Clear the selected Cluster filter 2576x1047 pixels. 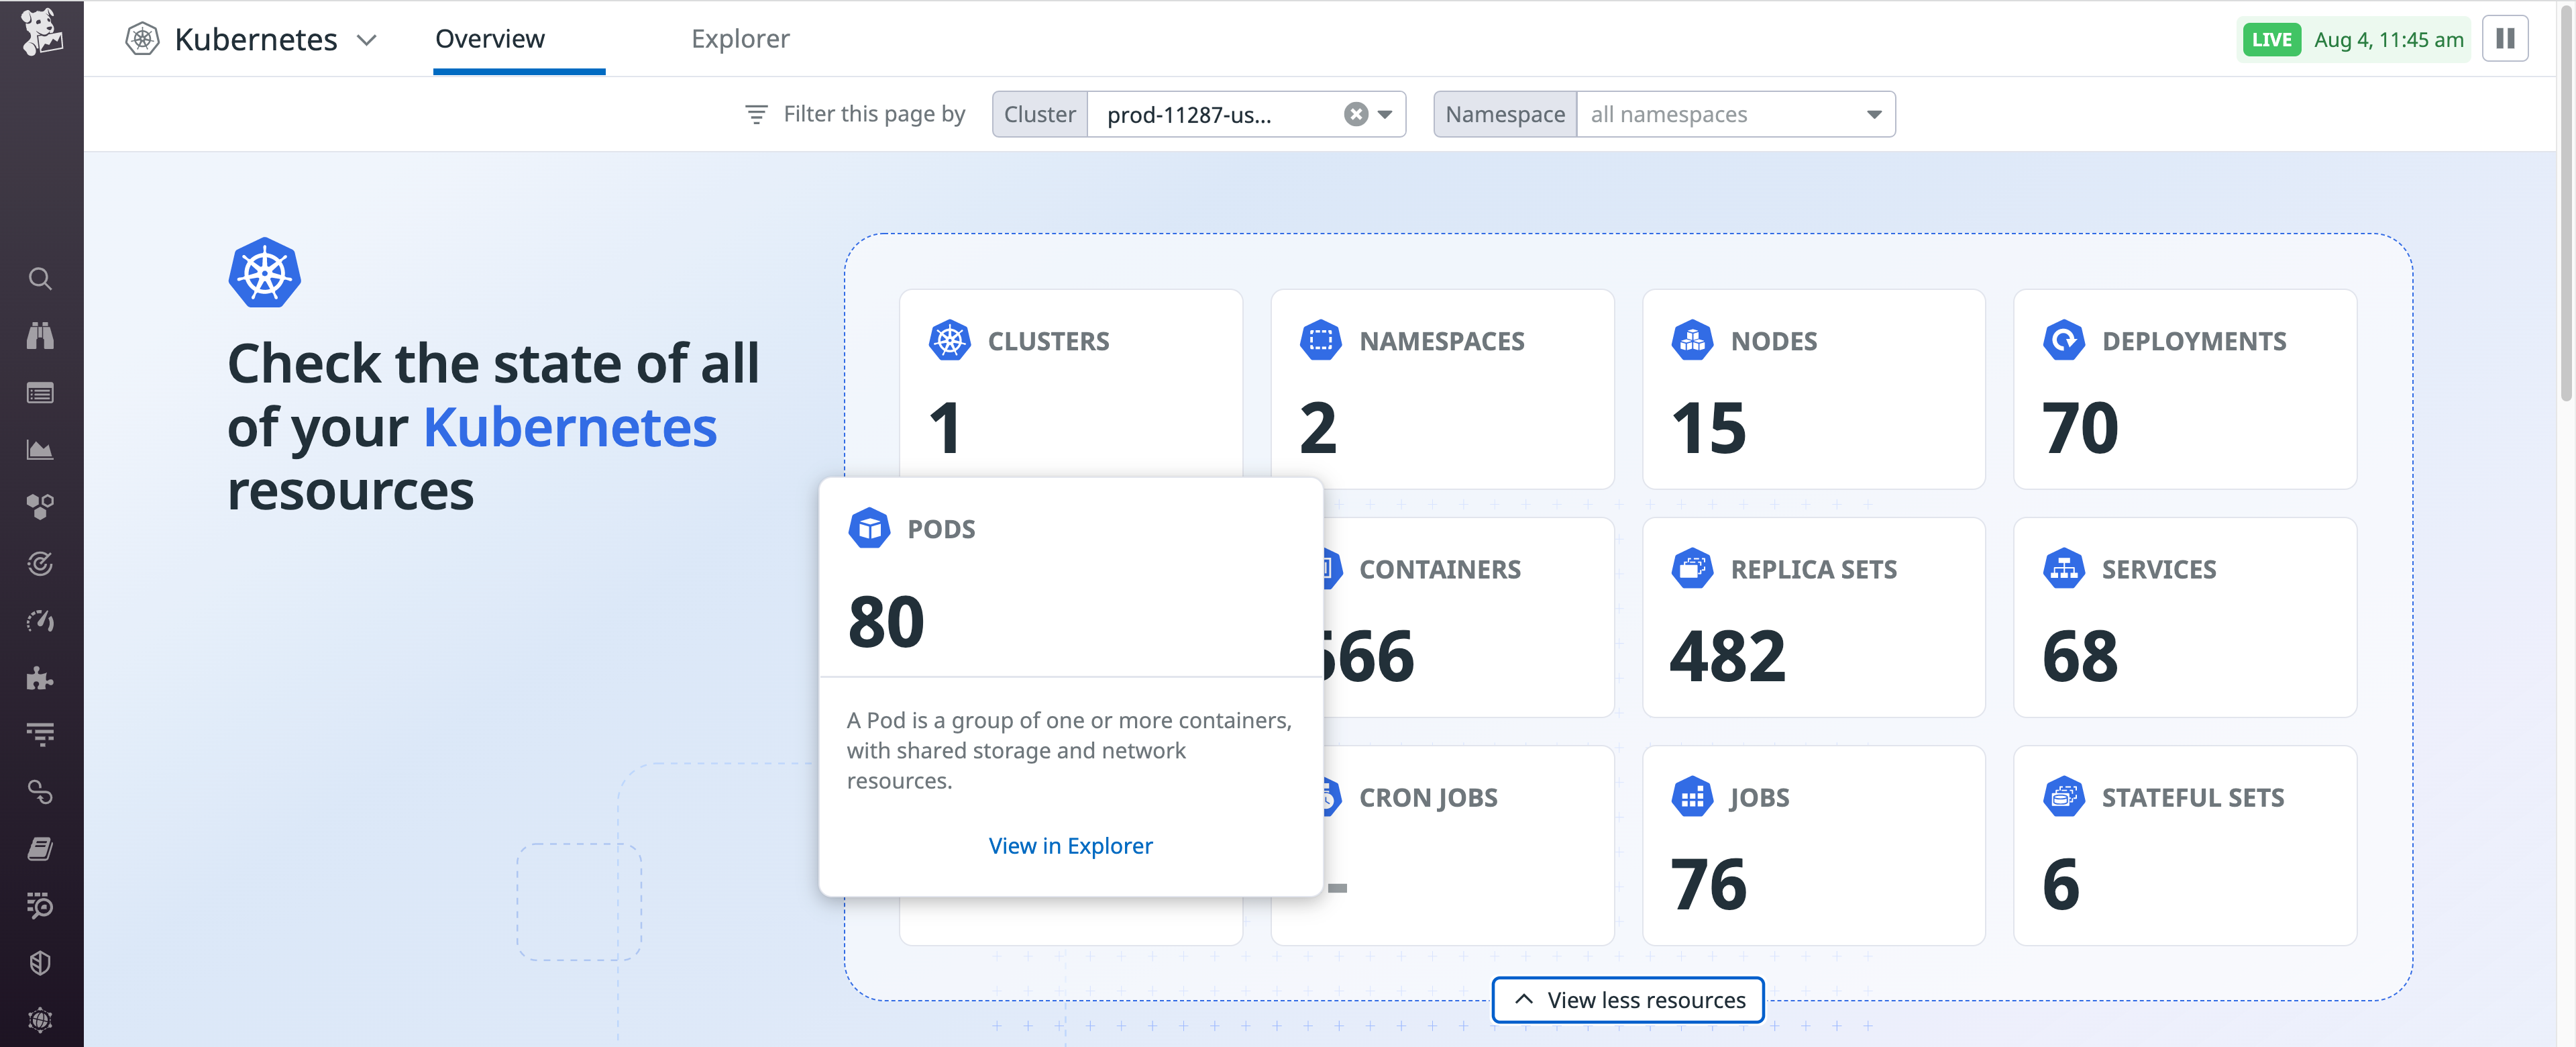tap(1355, 113)
